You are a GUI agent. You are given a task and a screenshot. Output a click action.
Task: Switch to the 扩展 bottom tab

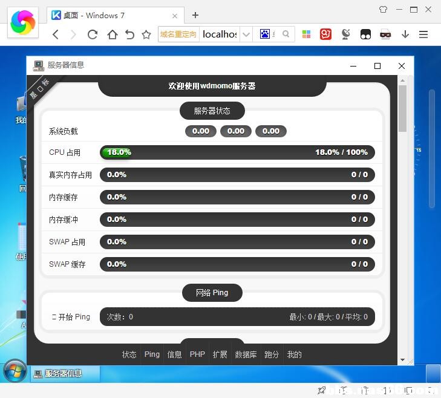tap(220, 354)
